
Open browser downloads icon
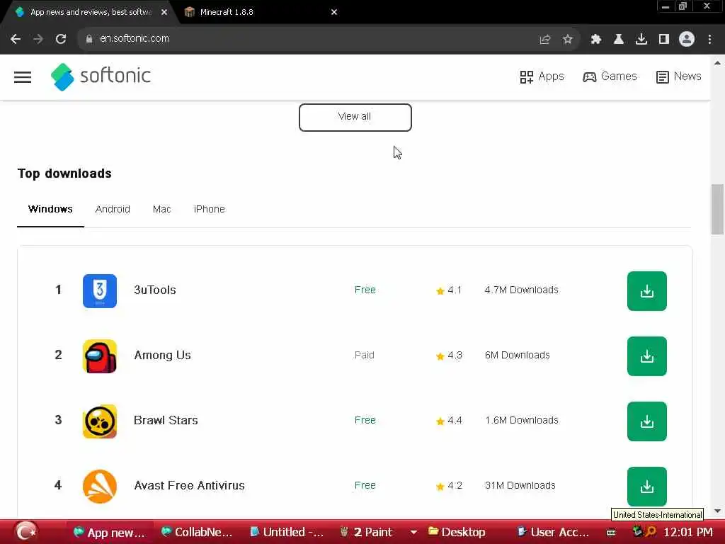(641, 40)
